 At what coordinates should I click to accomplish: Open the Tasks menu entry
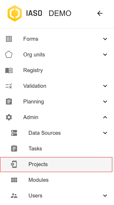(x=57, y=149)
